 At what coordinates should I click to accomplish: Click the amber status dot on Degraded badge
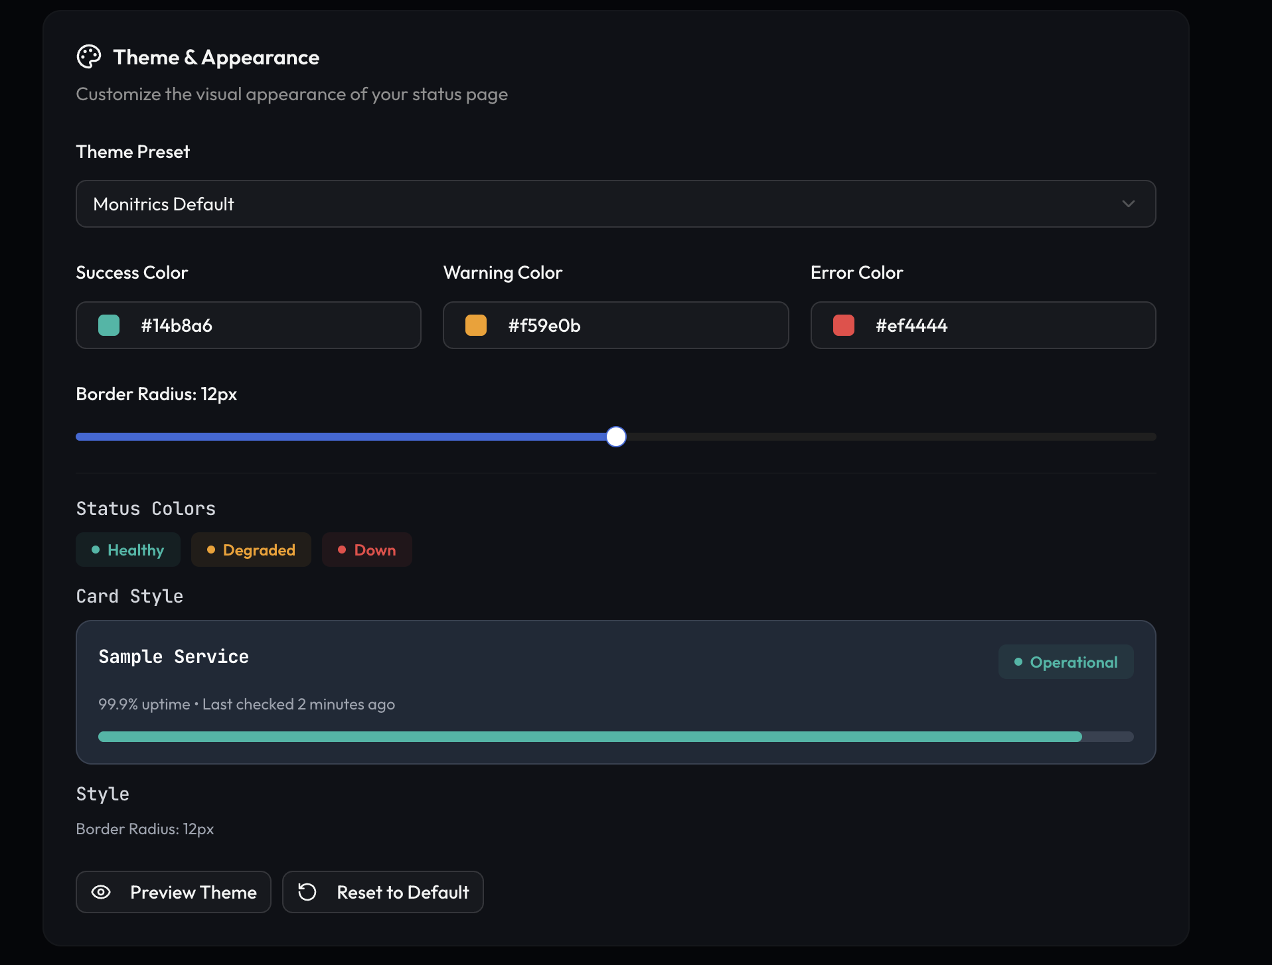click(210, 550)
